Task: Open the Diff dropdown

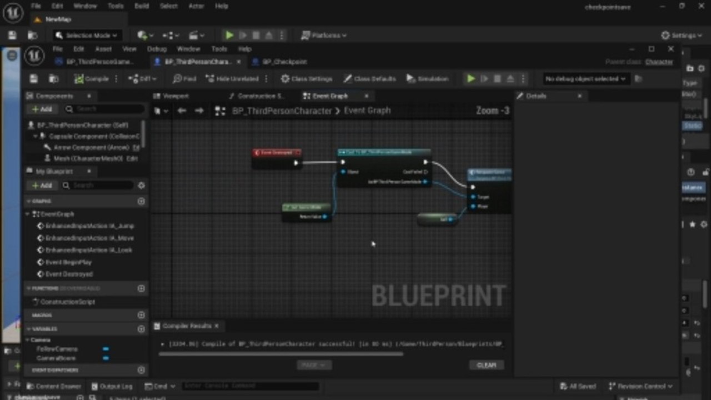Action: [x=142, y=79]
